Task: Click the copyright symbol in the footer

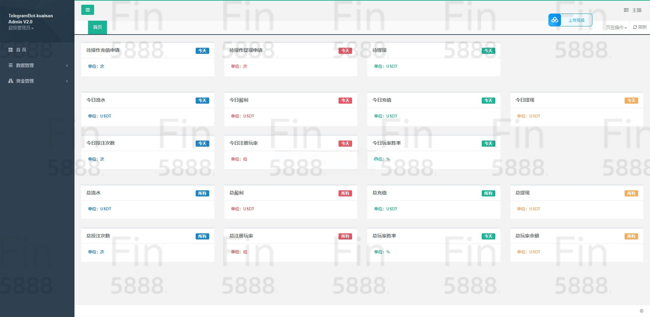Action: [x=641, y=311]
